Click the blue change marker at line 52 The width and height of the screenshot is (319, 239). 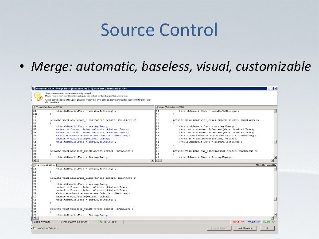tap(36, 114)
